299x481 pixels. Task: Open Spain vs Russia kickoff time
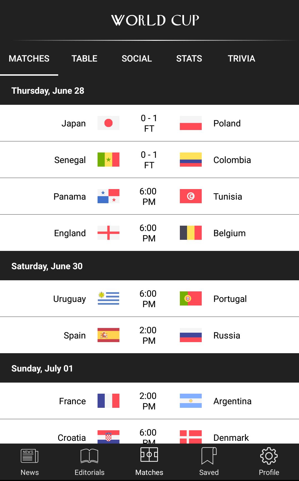(148, 335)
